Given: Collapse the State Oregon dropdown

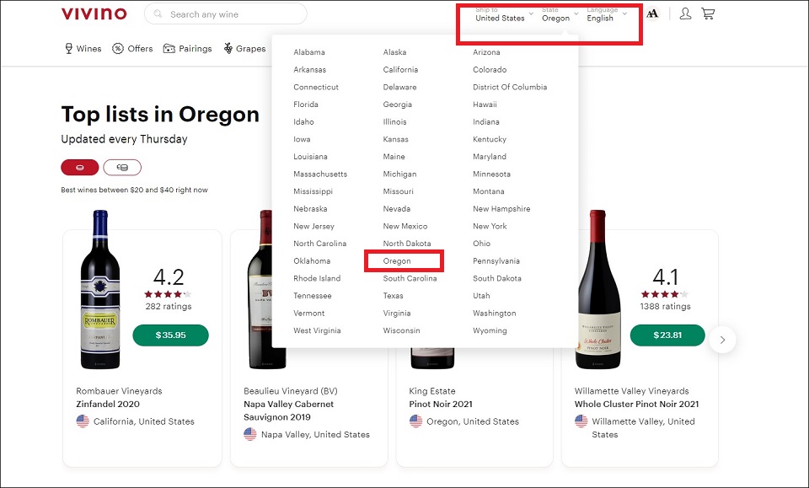Looking at the screenshot, I should point(560,14).
